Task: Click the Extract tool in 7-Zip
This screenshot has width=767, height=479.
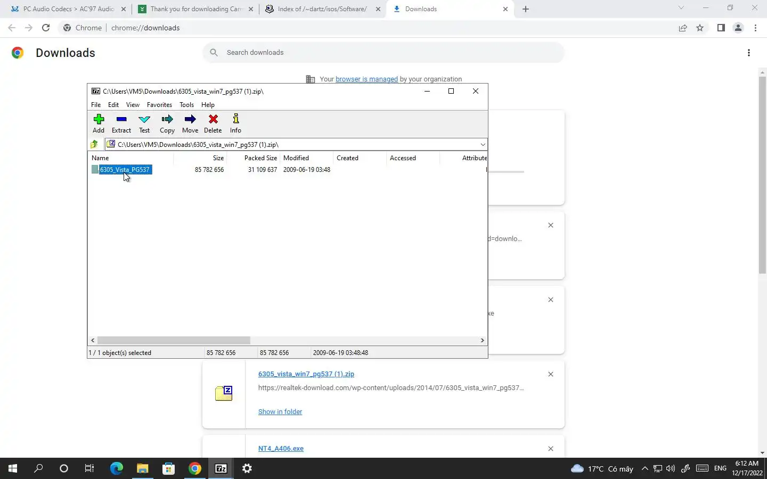Action: [x=121, y=123]
